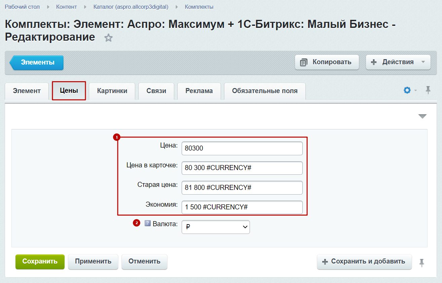Image resolution: width=442 pixels, height=283 pixels.
Task: Click the Применить button
Action: click(x=93, y=261)
